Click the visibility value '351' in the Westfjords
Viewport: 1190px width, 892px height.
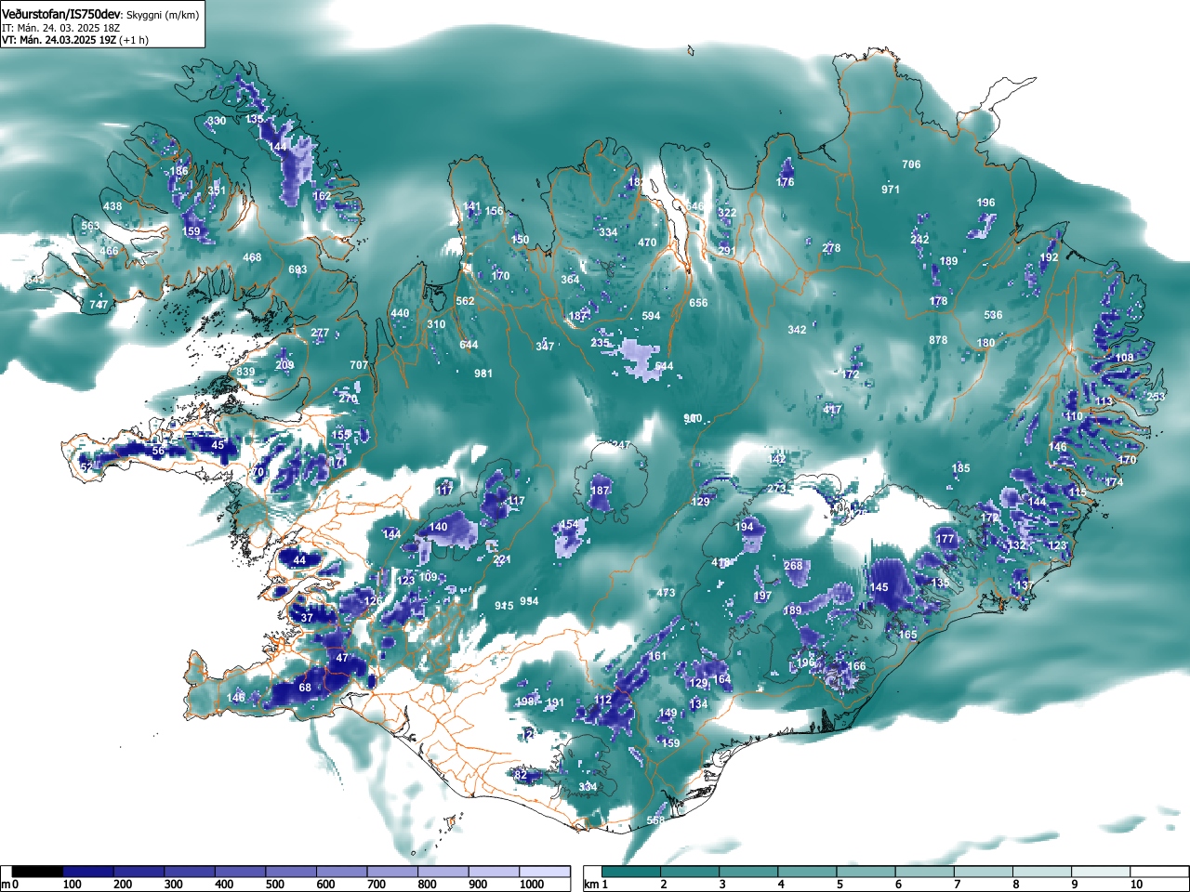(217, 190)
